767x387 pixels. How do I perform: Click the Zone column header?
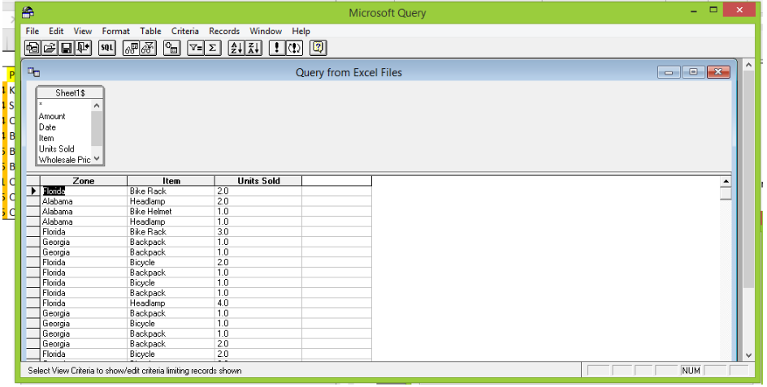click(84, 181)
